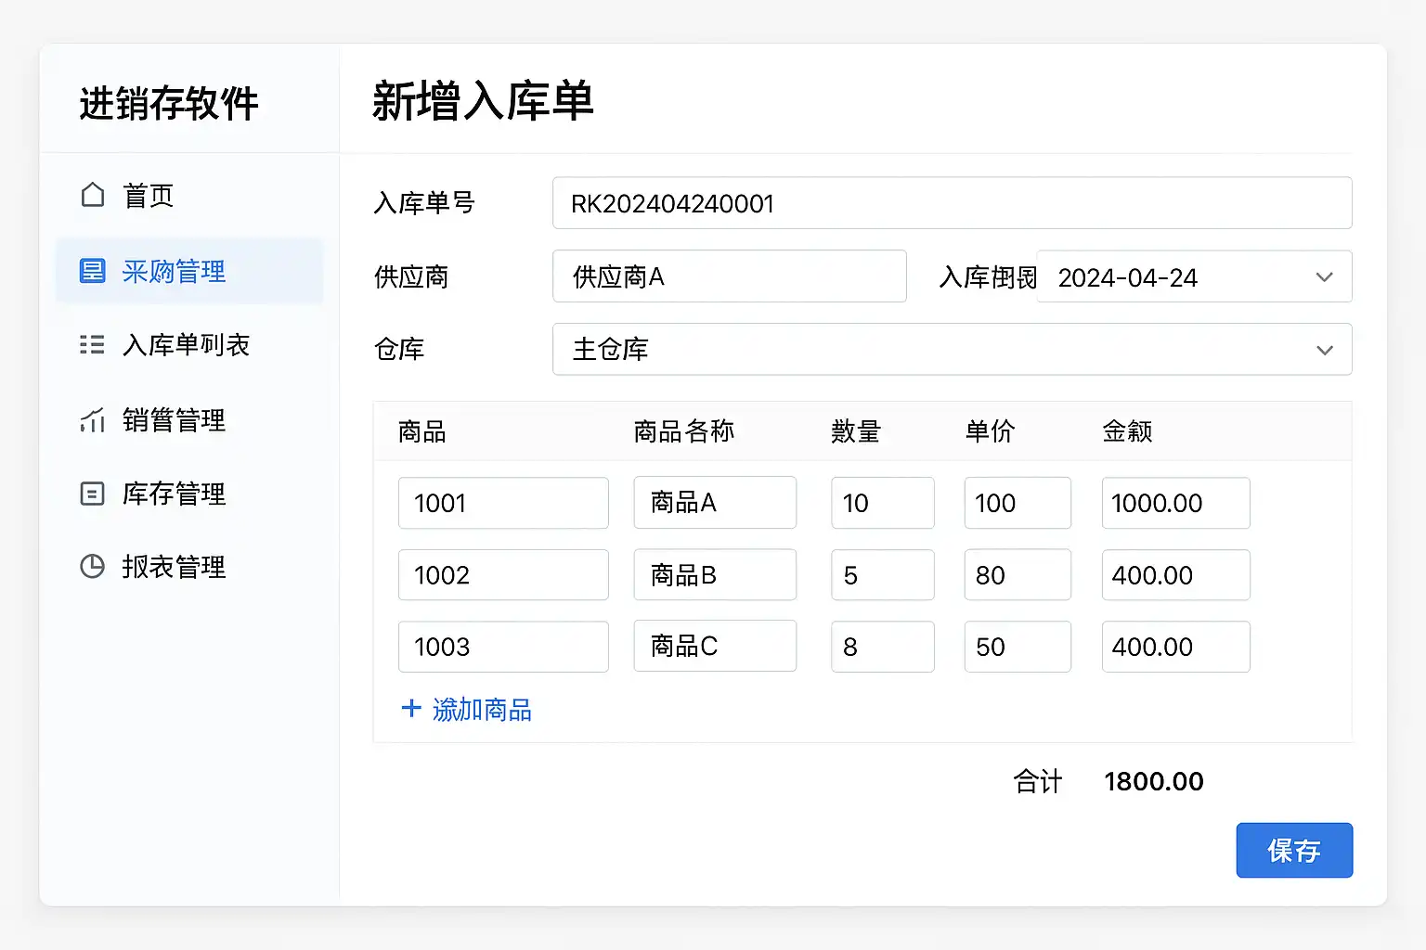The width and height of the screenshot is (1426, 950).
Task: Click the list icon beside 入库单列表
Action: 92,345
